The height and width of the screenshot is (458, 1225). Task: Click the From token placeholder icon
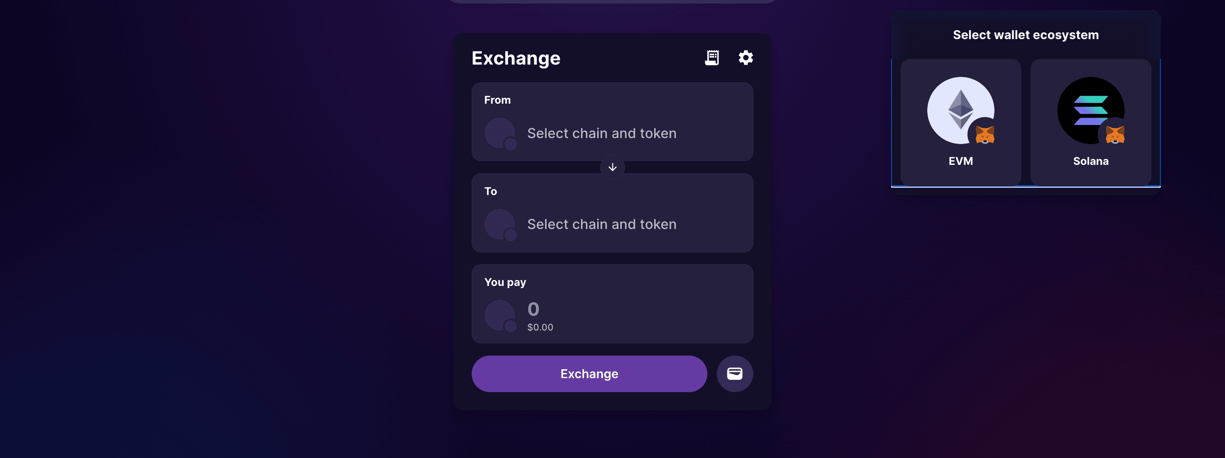500,133
